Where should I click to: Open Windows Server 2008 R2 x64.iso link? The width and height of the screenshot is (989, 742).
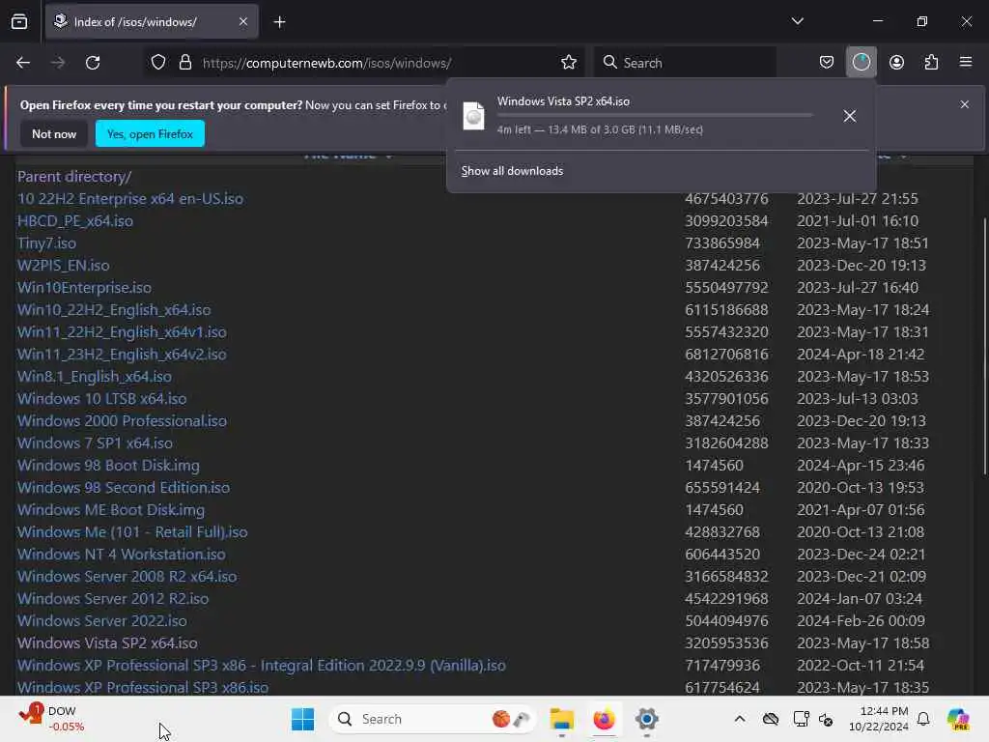click(x=127, y=577)
